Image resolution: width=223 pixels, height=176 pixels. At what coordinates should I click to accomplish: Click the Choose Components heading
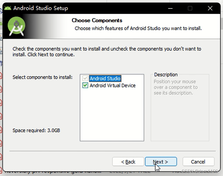pos(97,20)
